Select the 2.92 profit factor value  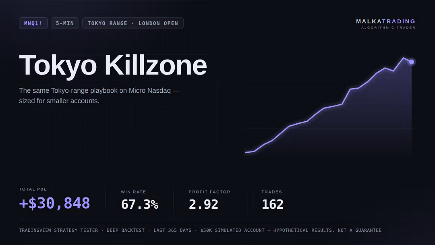click(x=203, y=204)
